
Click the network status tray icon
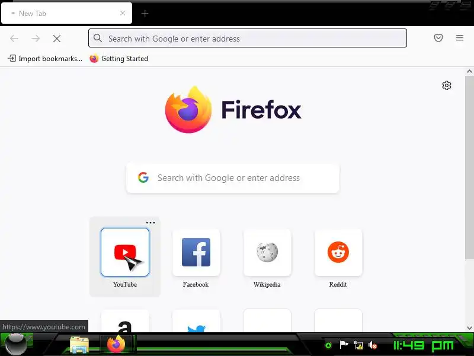(x=358, y=345)
